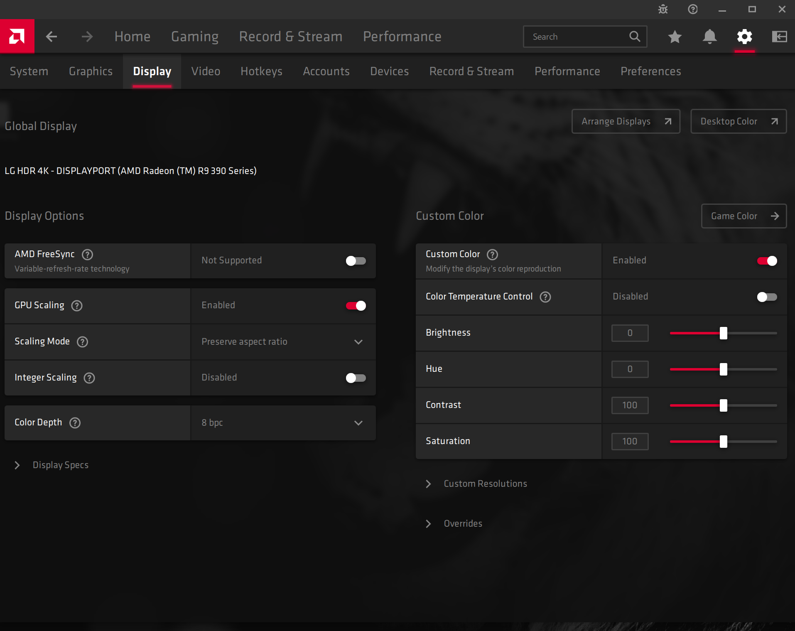Open settings Record & Stream sub-tab
Viewport: 795px width, 631px height.
pyautogui.click(x=472, y=71)
